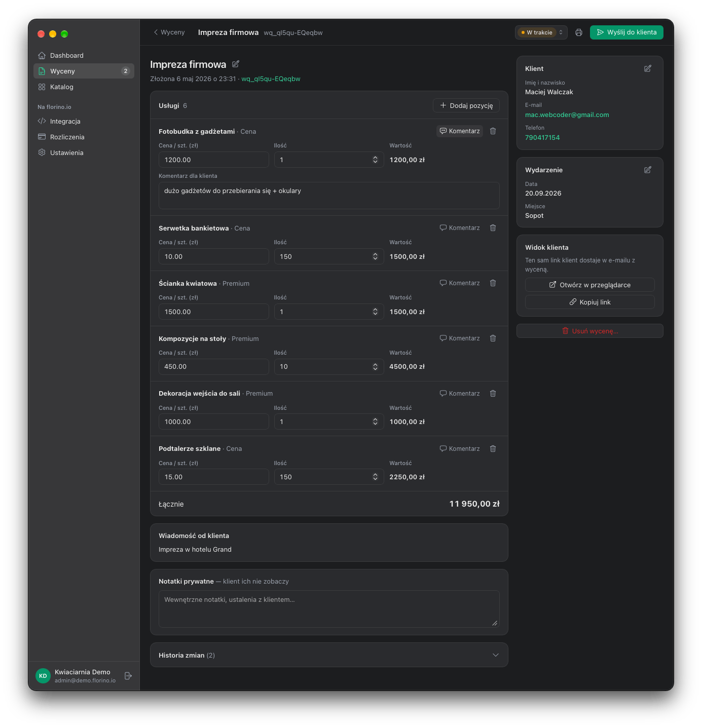Click the print icon in the header

tap(579, 32)
